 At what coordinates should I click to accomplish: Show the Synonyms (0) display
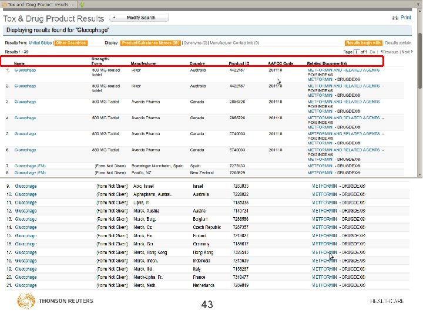click(x=196, y=43)
